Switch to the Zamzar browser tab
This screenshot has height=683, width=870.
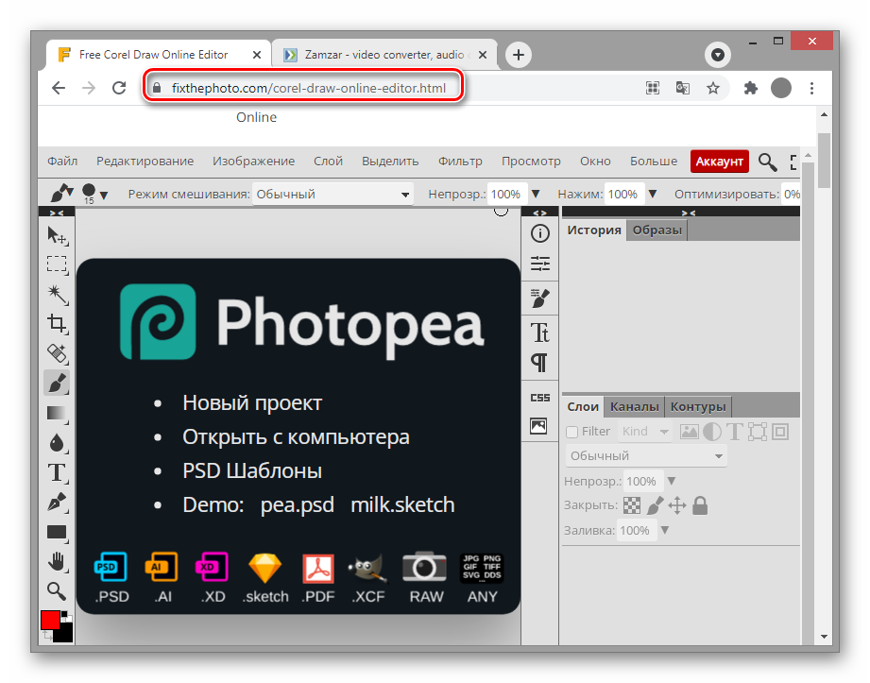[384, 55]
